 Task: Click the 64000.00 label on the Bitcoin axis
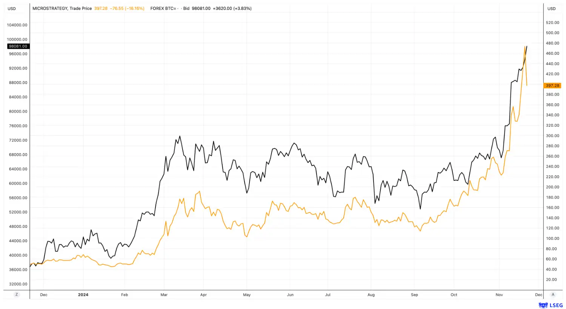18,169
